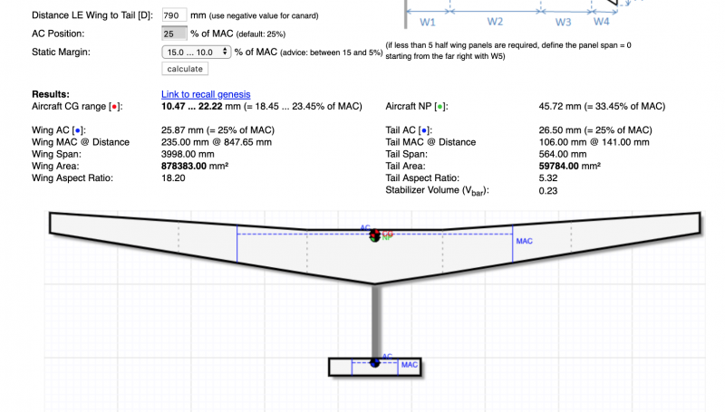This screenshot has width=725, height=412.
Task: Click the AC Position percent field
Action: pos(174,34)
